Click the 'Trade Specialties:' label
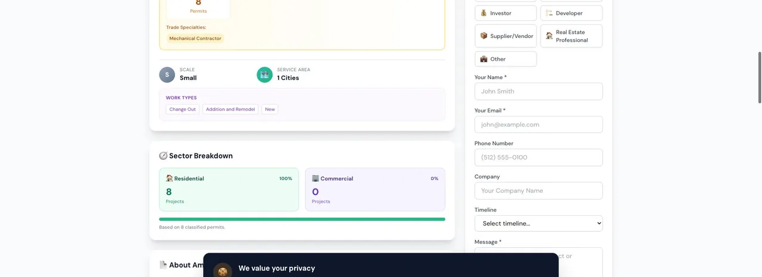762x277 pixels. click(186, 27)
